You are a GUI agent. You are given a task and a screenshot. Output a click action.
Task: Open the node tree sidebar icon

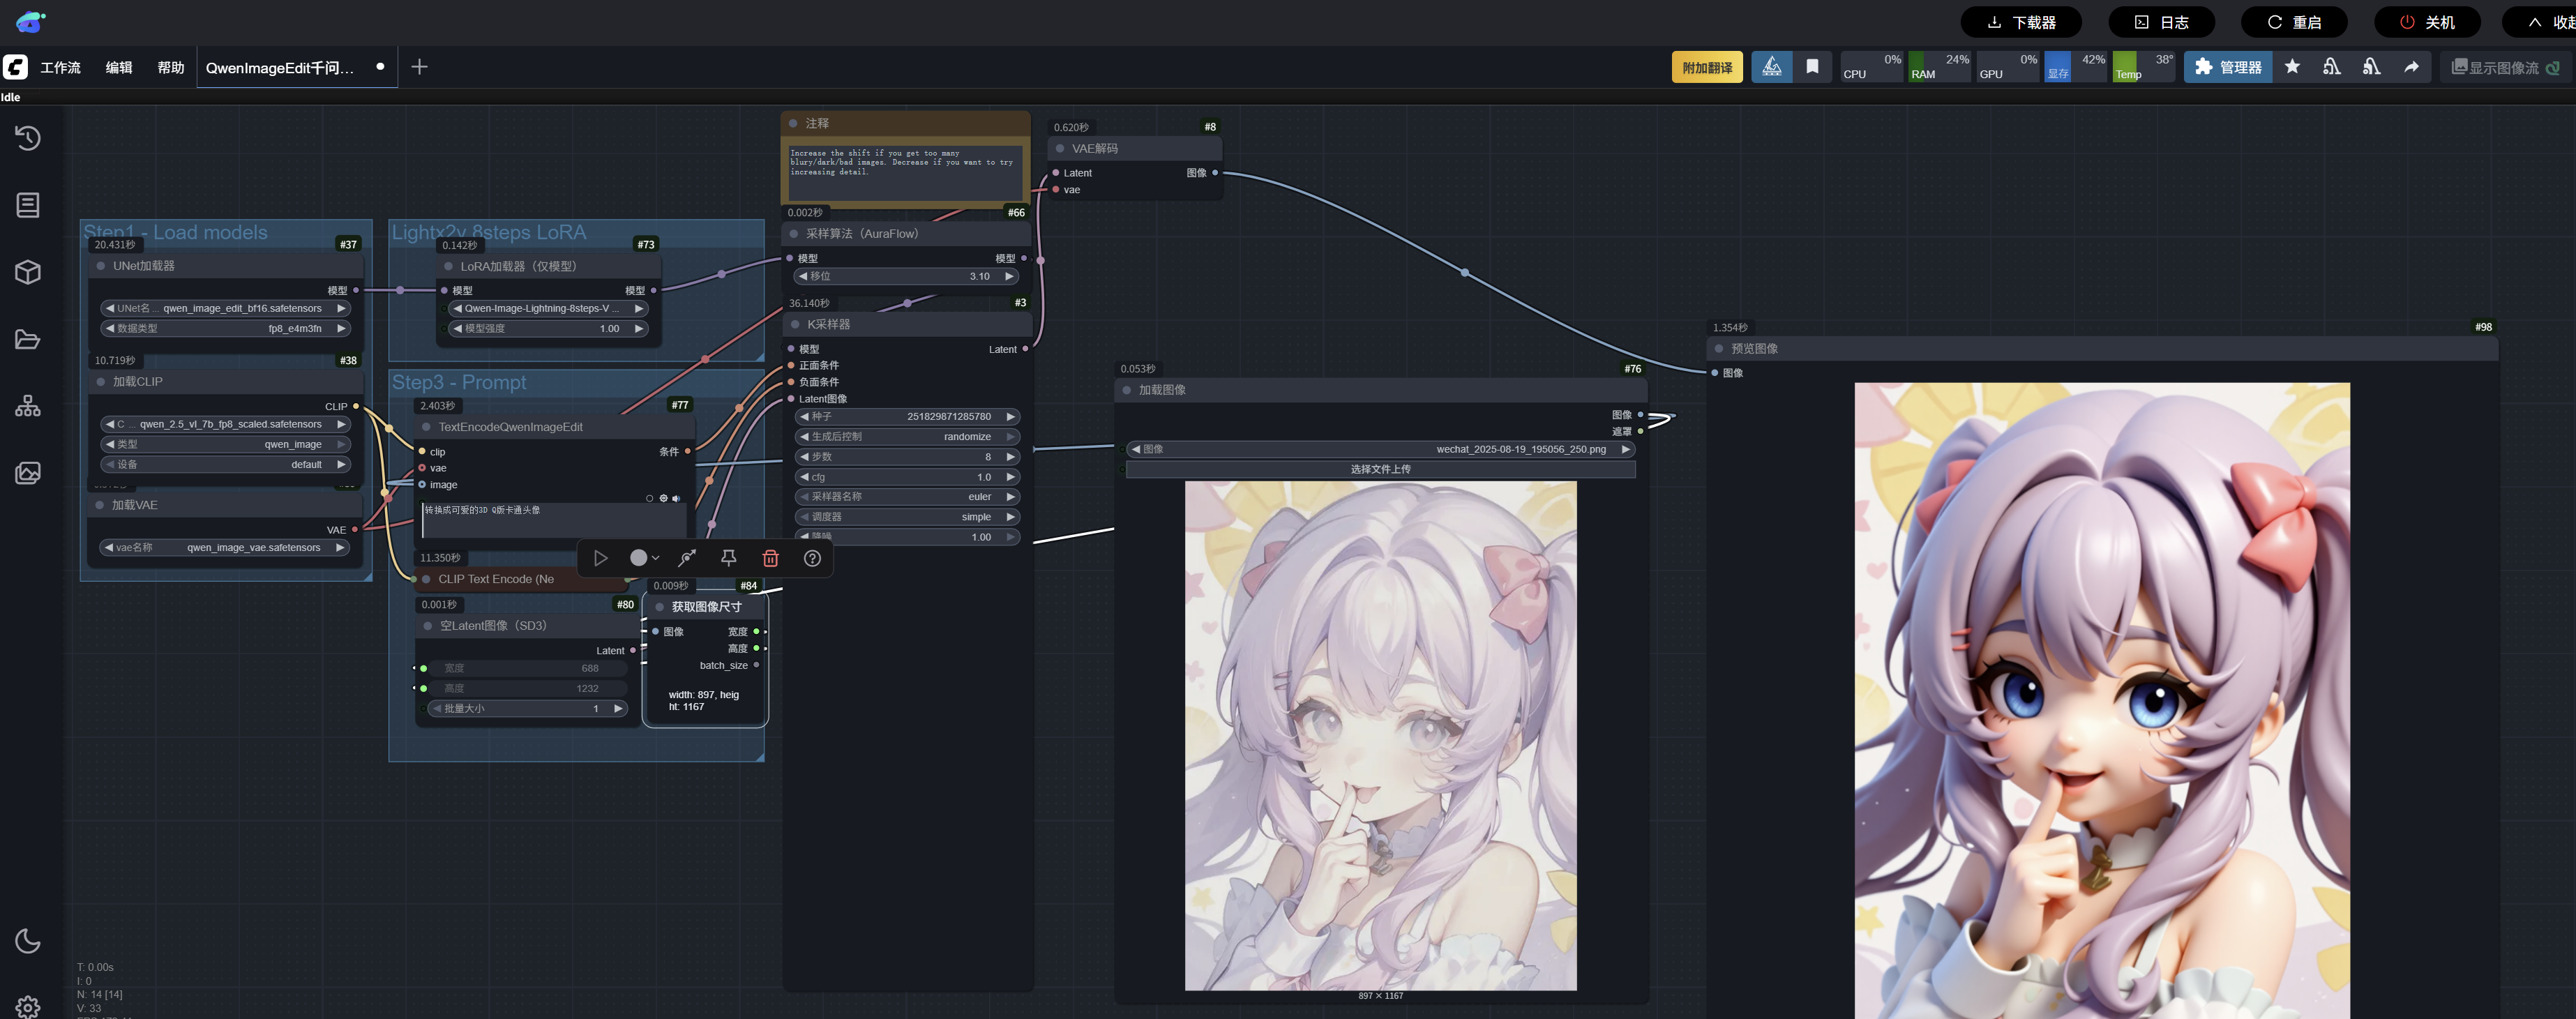[x=28, y=406]
